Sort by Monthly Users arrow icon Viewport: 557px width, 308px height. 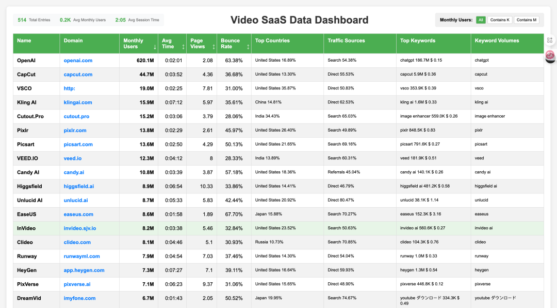(155, 47)
